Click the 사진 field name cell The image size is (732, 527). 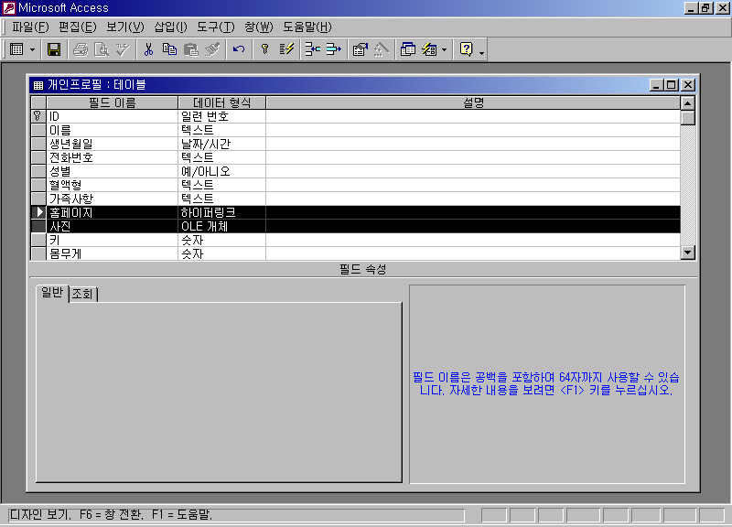click(x=112, y=226)
